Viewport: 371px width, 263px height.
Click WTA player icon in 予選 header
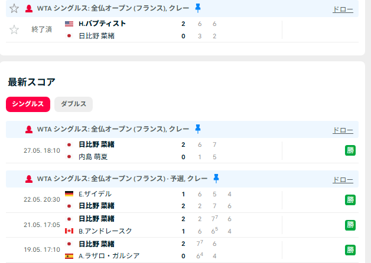click(x=29, y=178)
